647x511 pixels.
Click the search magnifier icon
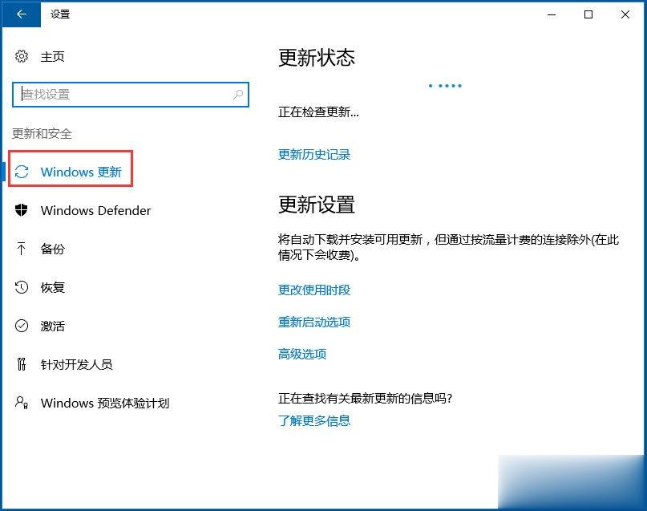point(238,95)
